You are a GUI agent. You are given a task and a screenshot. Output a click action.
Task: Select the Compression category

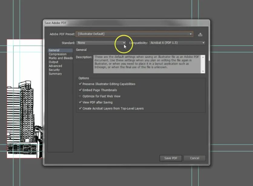60,54
